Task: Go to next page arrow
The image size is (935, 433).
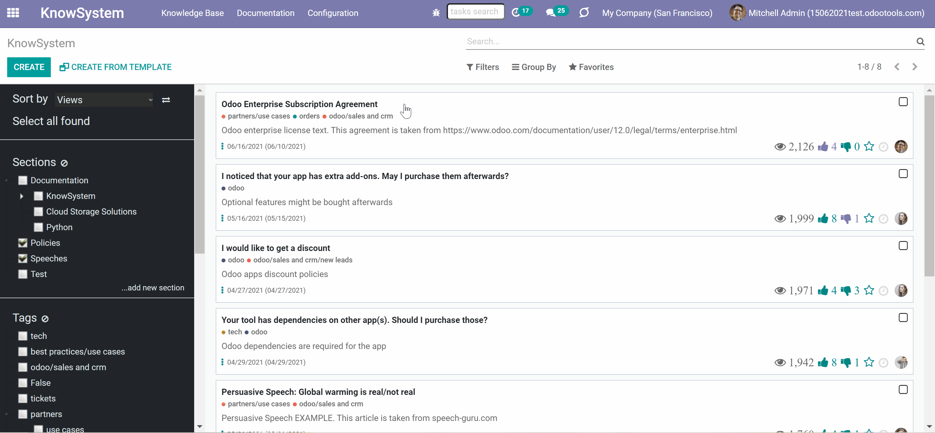Action: click(915, 67)
